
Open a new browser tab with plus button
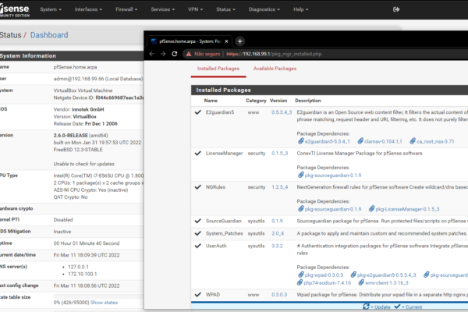pyautogui.click(x=239, y=41)
